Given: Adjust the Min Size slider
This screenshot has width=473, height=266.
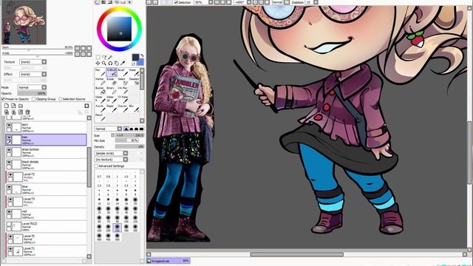Looking at the screenshot, I should tap(127, 141).
